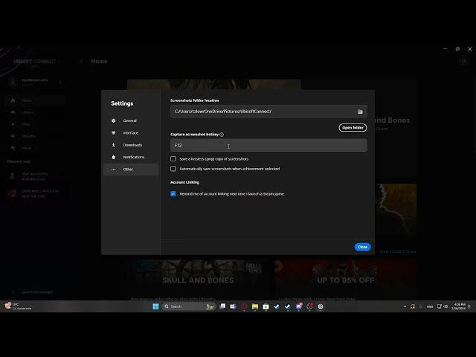Open the Lucky Days Lunar New Year Sale entry
The image size is (476, 357).
(35, 193)
